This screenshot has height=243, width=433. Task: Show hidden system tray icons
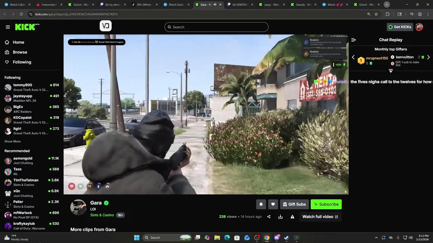click(x=376, y=238)
